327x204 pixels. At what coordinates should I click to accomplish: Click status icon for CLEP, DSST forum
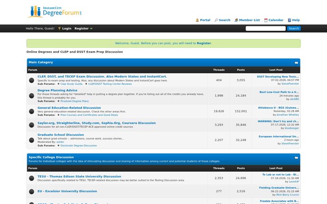click(31, 80)
